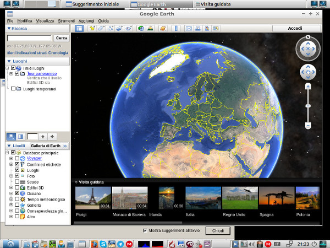Save image toolbar icon
The width and height of the screenshot is (330, 248).
tap(207, 28)
